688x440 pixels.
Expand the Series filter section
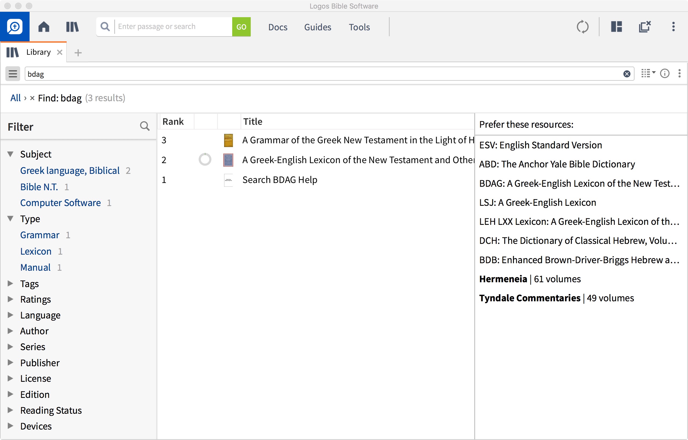(10, 347)
